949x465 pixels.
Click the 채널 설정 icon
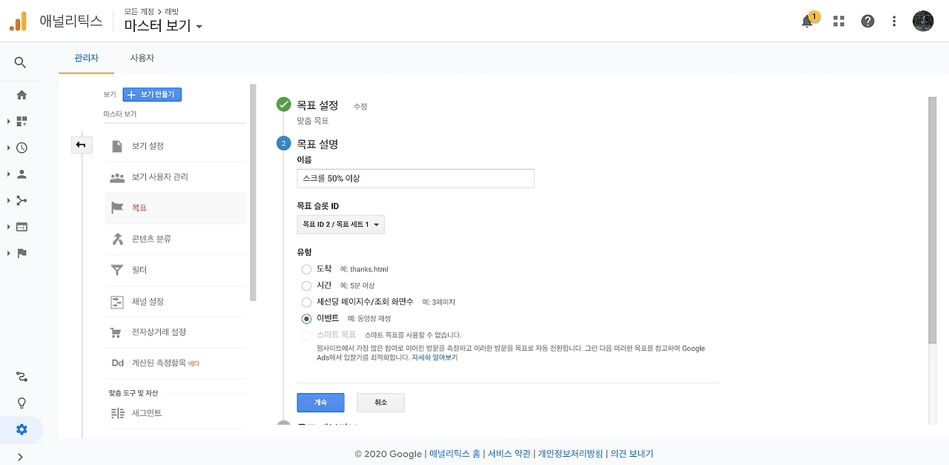(117, 302)
